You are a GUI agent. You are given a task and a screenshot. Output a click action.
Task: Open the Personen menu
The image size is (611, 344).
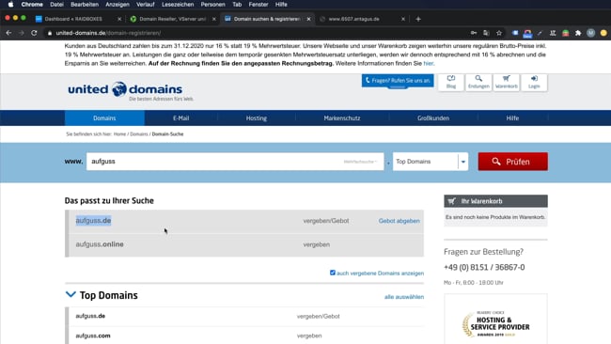pyautogui.click(x=212, y=5)
